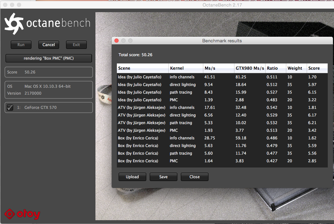The width and height of the screenshot is (334, 224).
Task: Click the 0.542 ratio cell
Action: point(272,107)
